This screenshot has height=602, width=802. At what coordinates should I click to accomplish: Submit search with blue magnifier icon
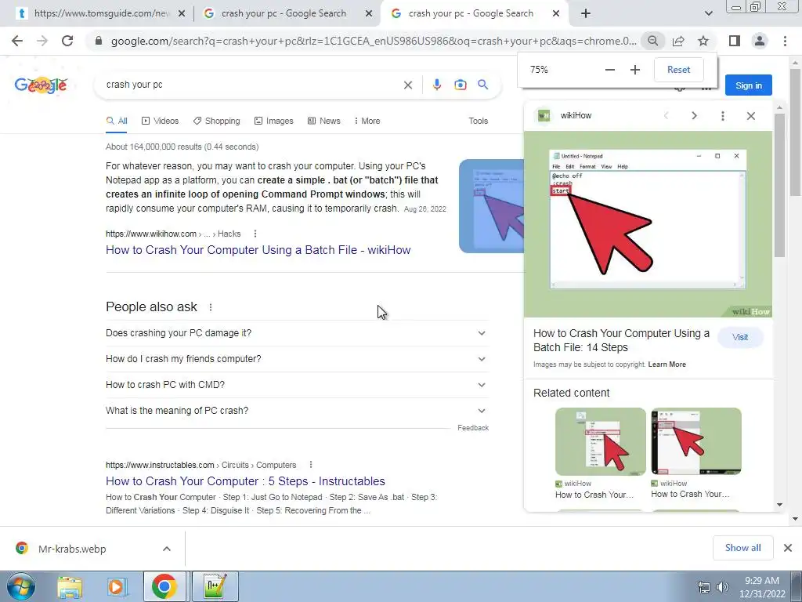(482, 85)
